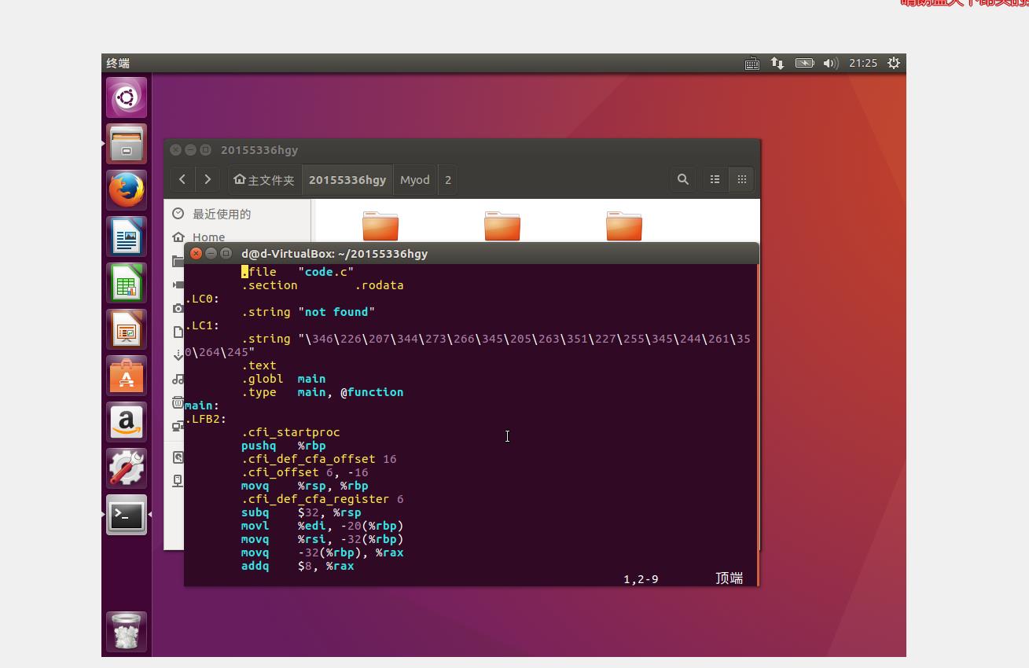
Task: Select middle folder in Files window
Action: point(502,226)
